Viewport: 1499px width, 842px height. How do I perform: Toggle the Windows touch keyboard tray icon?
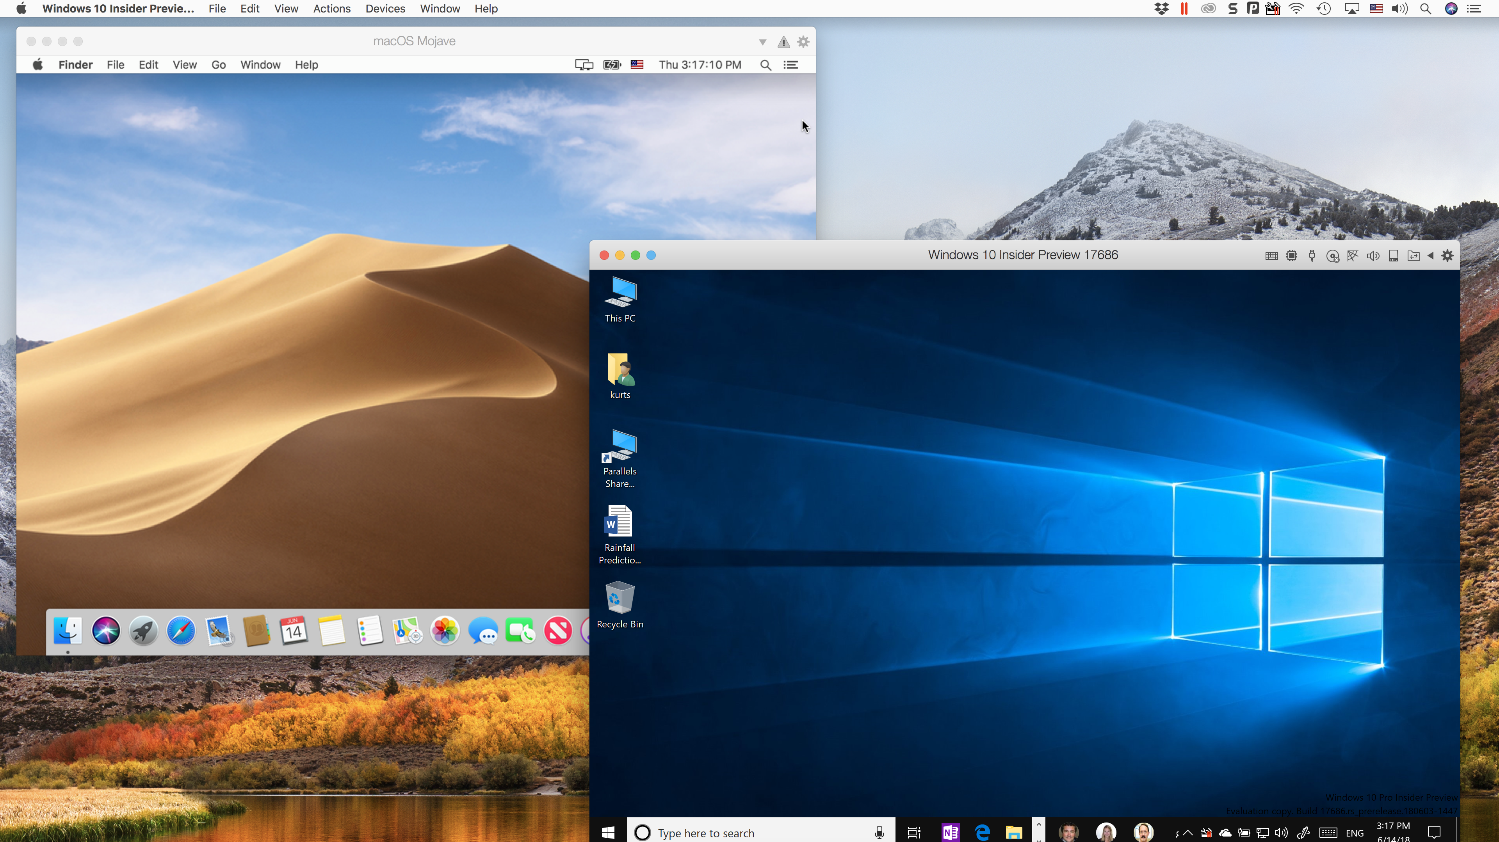pos(1328,833)
